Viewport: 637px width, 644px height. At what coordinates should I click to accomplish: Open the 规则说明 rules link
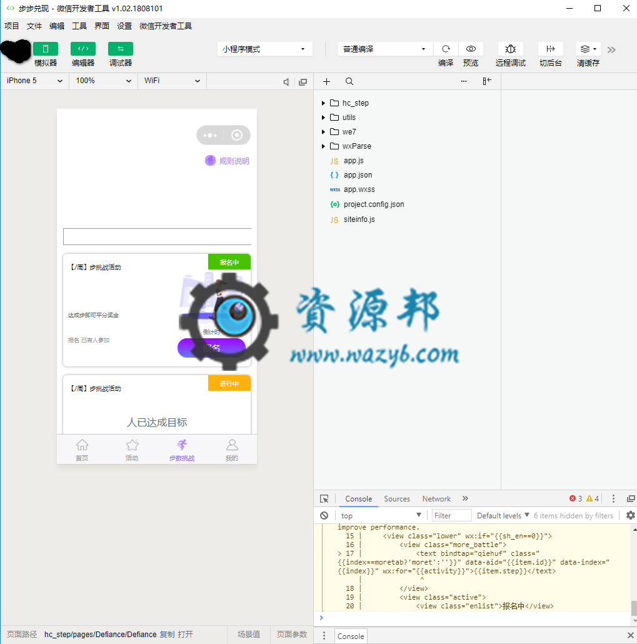pyautogui.click(x=227, y=161)
